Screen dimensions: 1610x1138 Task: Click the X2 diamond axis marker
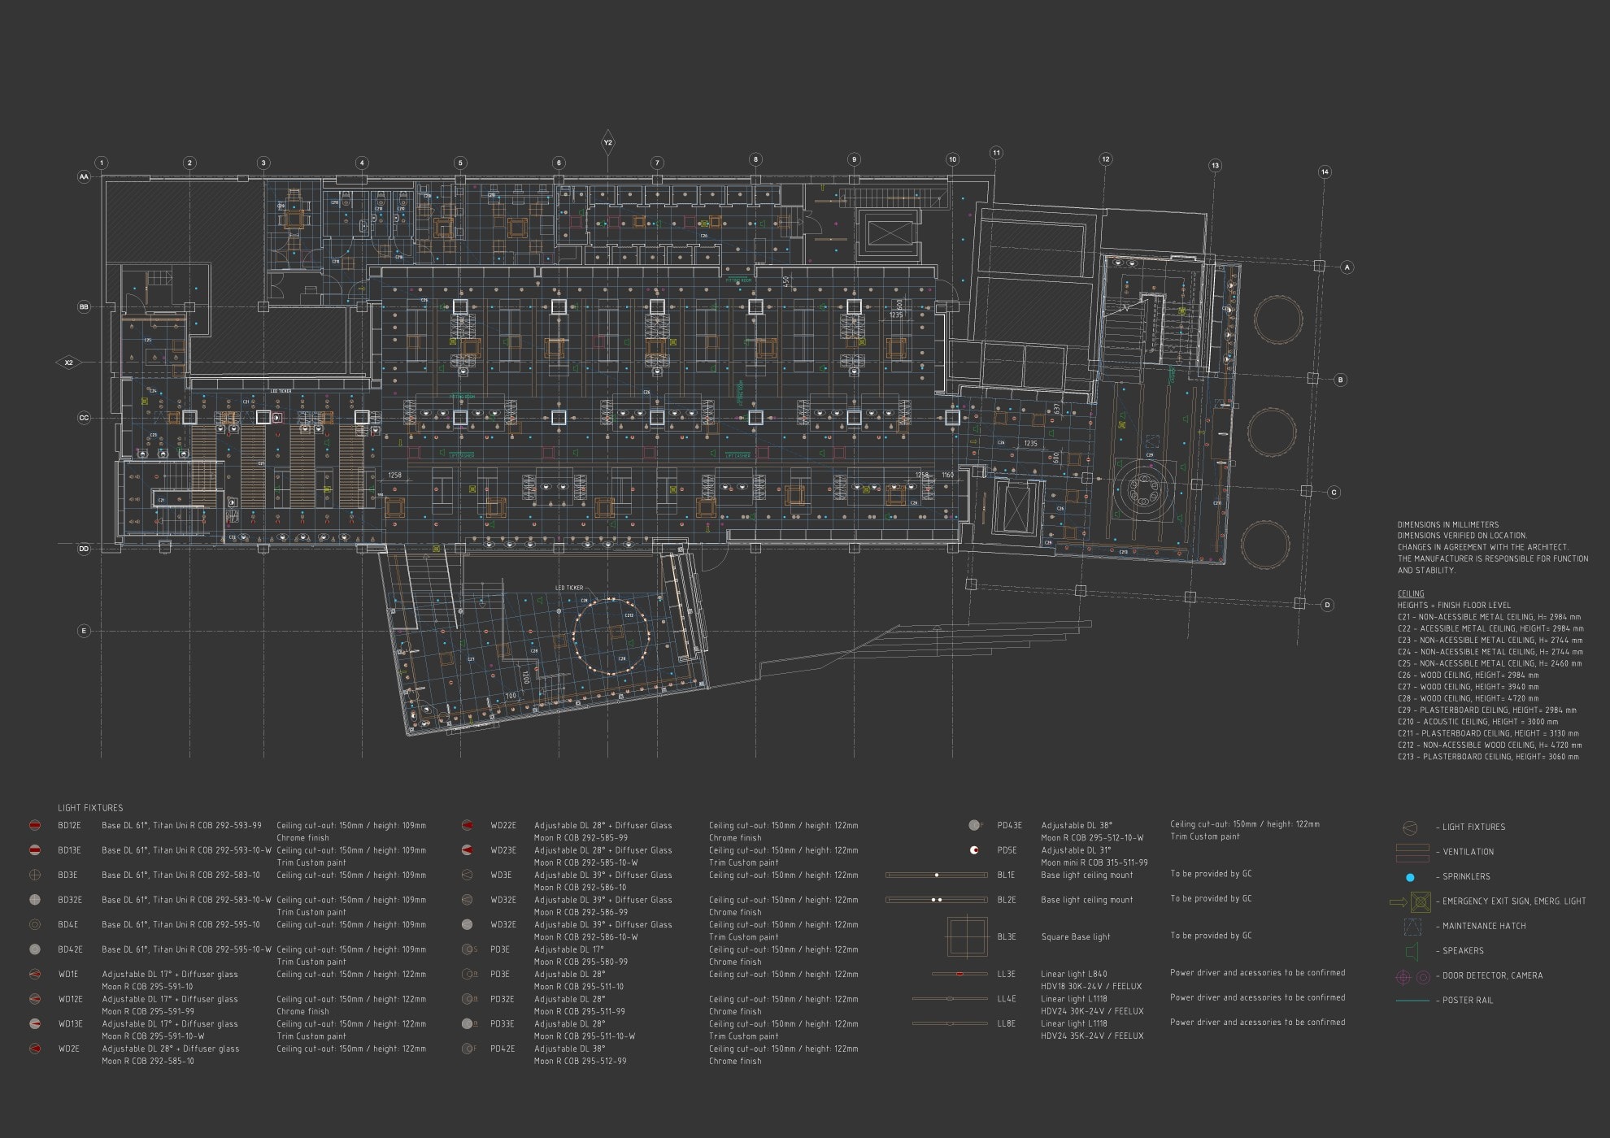click(x=68, y=363)
